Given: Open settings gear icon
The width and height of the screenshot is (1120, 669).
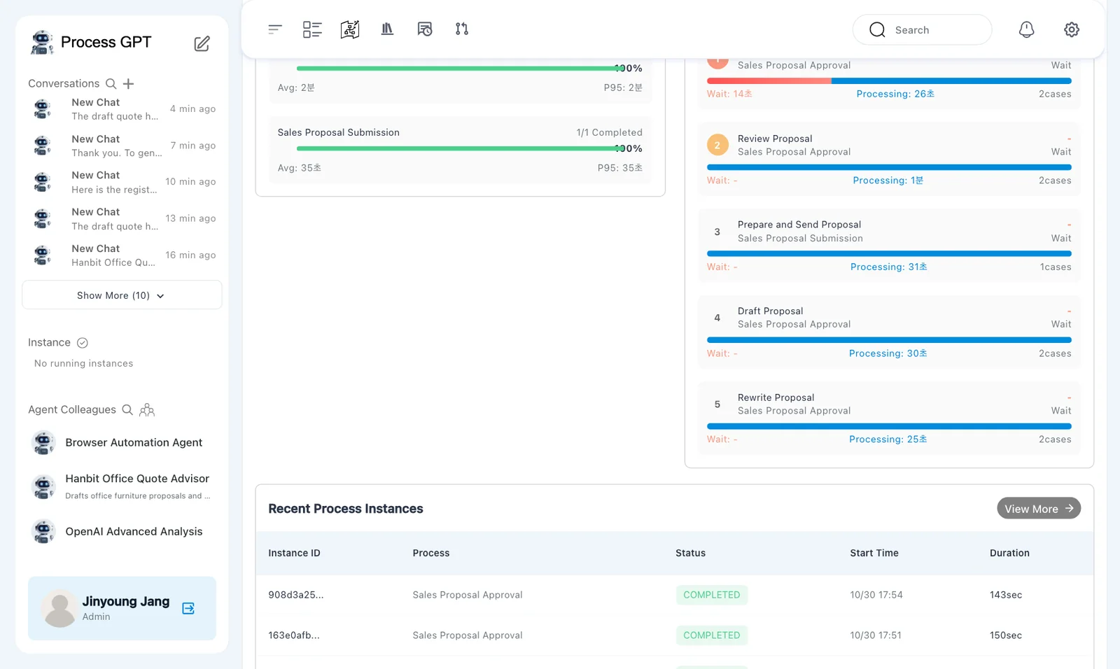Looking at the screenshot, I should pos(1072,29).
